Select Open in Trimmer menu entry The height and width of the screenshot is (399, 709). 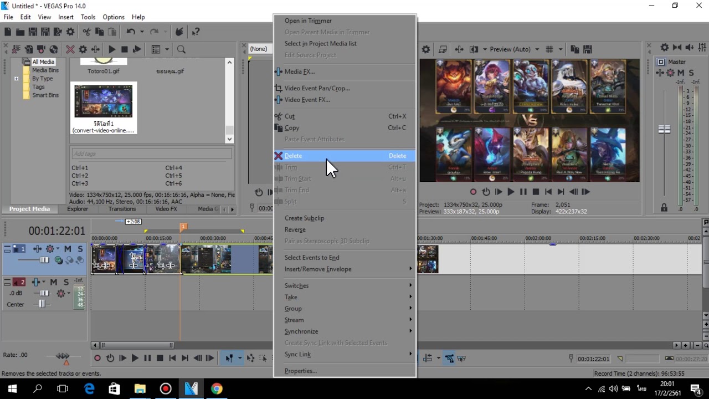click(x=345, y=21)
